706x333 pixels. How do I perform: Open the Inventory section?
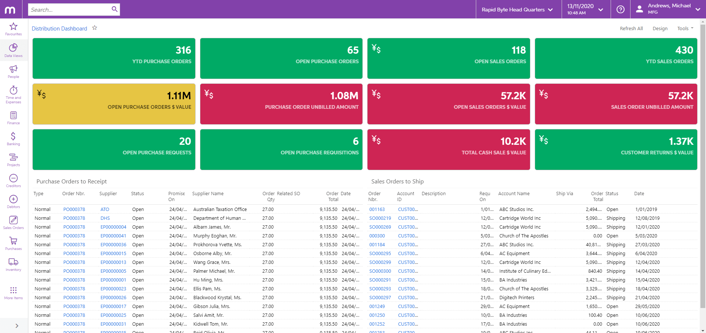point(13,264)
